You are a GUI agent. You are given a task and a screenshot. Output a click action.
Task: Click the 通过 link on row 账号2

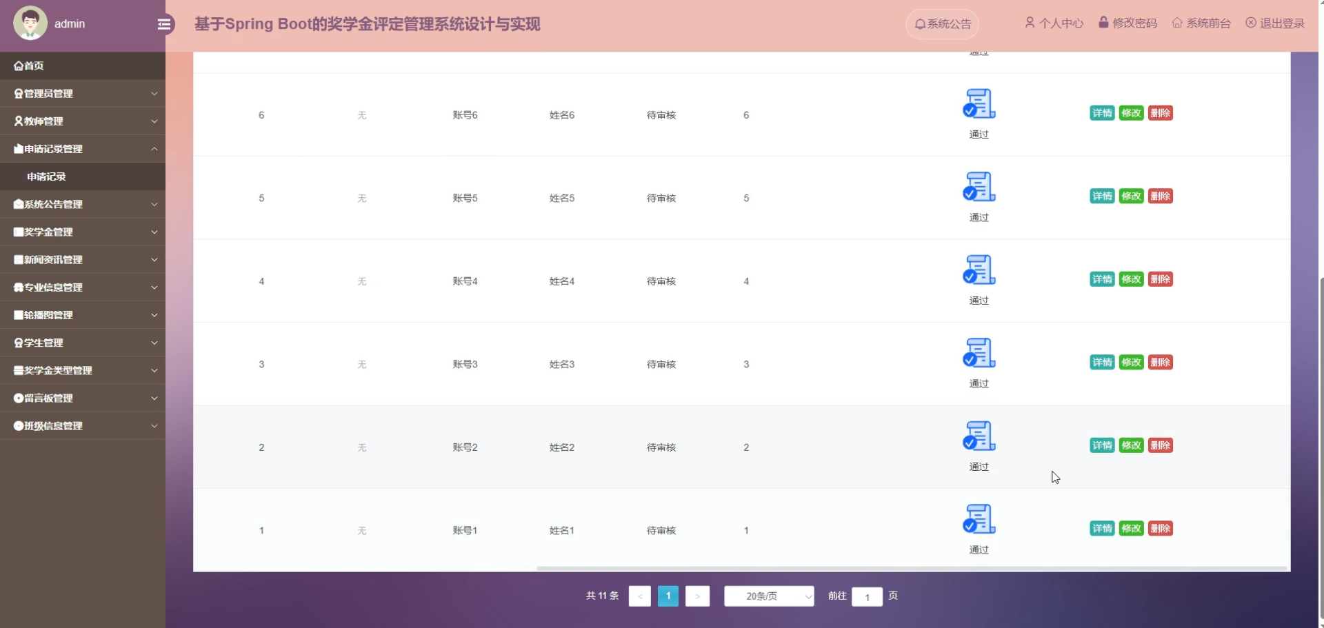point(978,466)
